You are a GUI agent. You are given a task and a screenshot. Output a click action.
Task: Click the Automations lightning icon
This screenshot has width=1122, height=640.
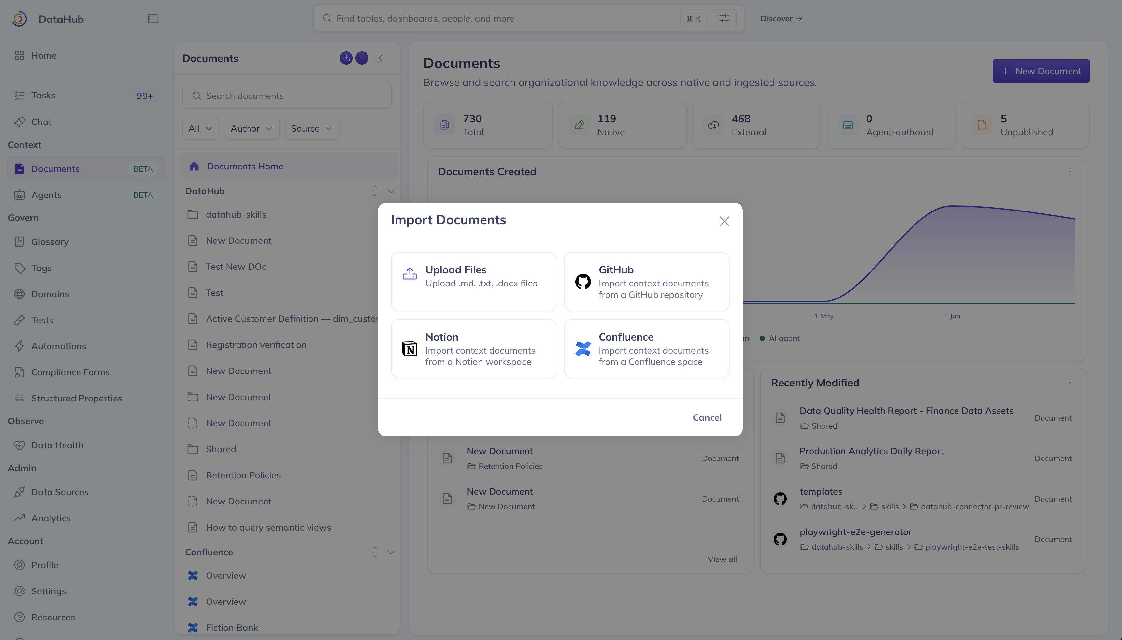pos(19,346)
